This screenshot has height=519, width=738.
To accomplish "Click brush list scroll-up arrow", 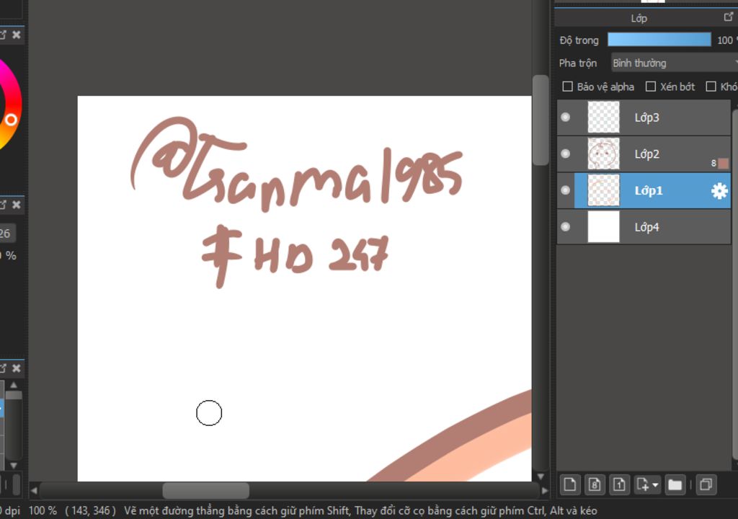I will (14, 385).
